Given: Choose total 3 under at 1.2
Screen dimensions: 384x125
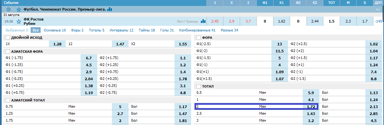Looking at the screenshot, I should click(311, 120).
